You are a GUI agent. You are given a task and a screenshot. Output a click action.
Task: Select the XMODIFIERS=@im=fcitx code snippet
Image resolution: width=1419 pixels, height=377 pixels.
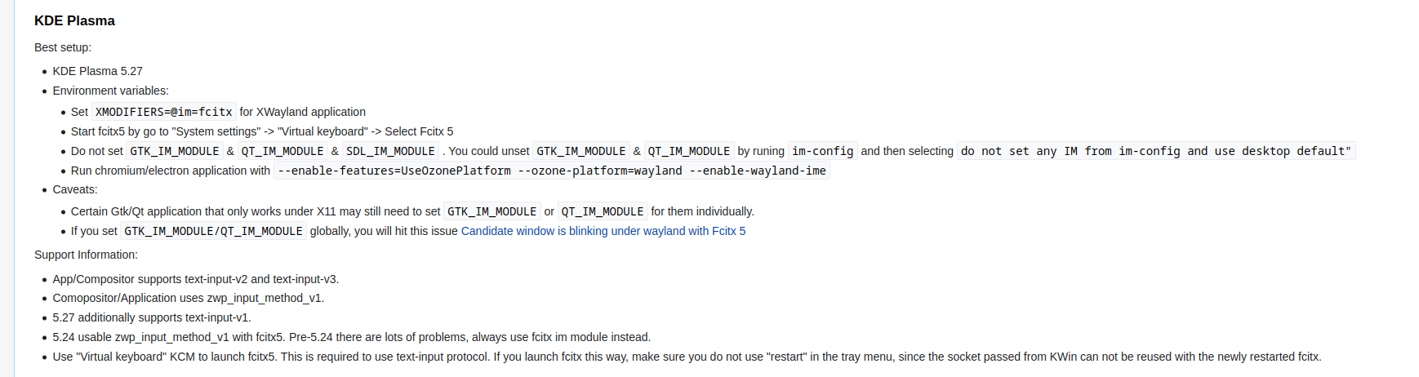point(164,112)
